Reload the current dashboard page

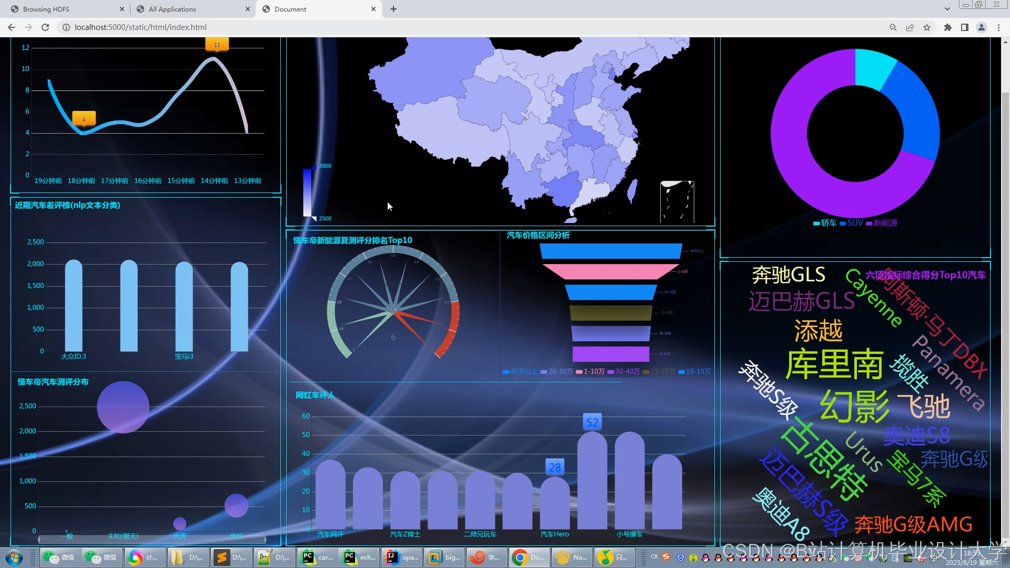(x=45, y=27)
